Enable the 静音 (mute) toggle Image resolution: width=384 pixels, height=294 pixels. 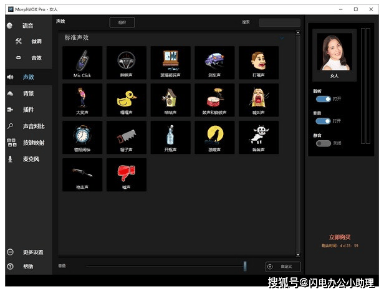pyautogui.click(x=323, y=143)
